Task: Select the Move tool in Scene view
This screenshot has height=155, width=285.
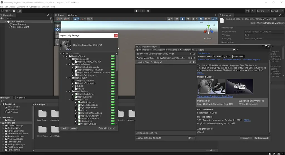Action: [x=58, y=29]
